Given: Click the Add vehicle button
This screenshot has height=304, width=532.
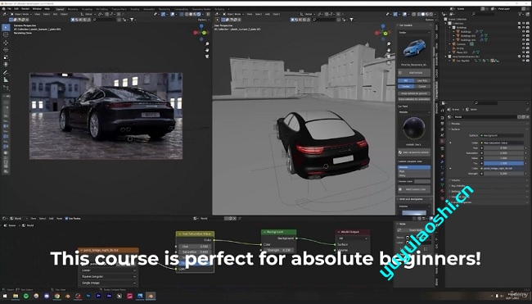Looking at the screenshot, I should coord(414,73).
